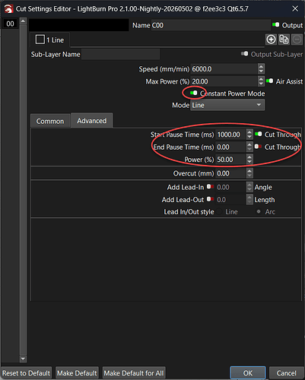Select the Advanced tab
This screenshot has width=305, height=380.
(92, 121)
